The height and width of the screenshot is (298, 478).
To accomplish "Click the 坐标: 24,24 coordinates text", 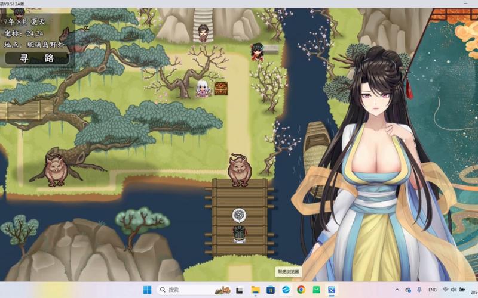I will (x=23, y=33).
